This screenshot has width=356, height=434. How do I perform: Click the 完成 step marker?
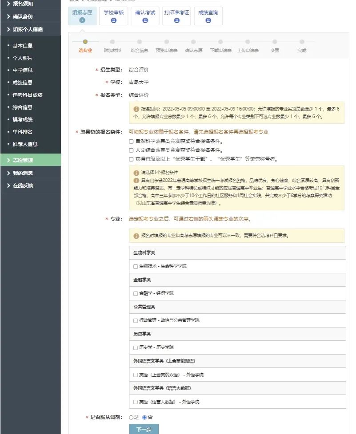[x=302, y=42]
